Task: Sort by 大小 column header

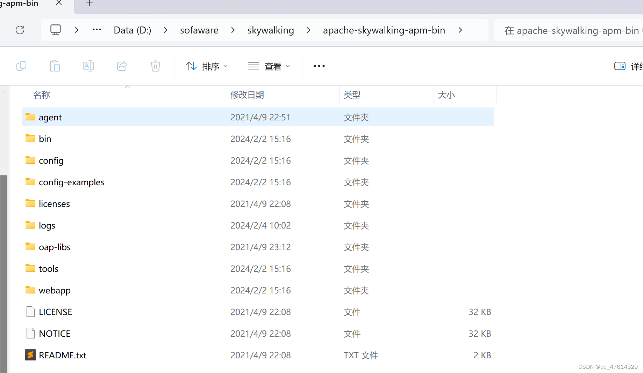Action: coord(446,95)
